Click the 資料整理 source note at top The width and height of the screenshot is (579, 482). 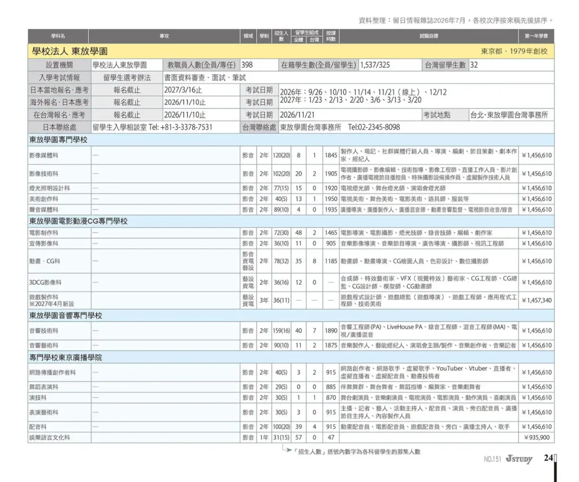(x=456, y=21)
